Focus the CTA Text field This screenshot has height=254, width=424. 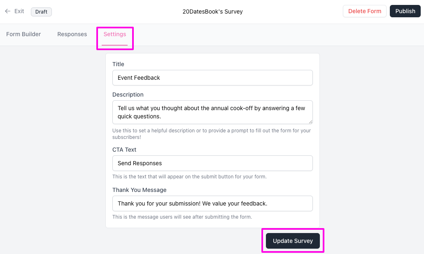tap(212, 163)
